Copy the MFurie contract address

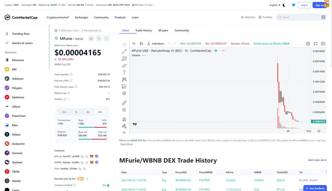click(82, 156)
